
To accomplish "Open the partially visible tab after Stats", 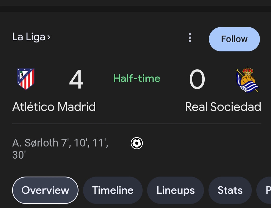I will tap(264, 190).
